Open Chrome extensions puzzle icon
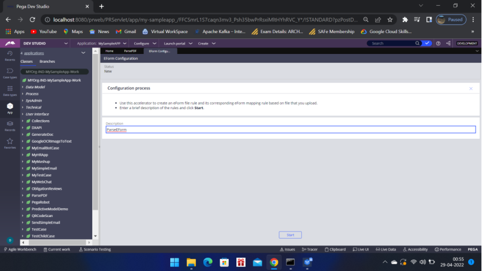 click(x=405, y=20)
